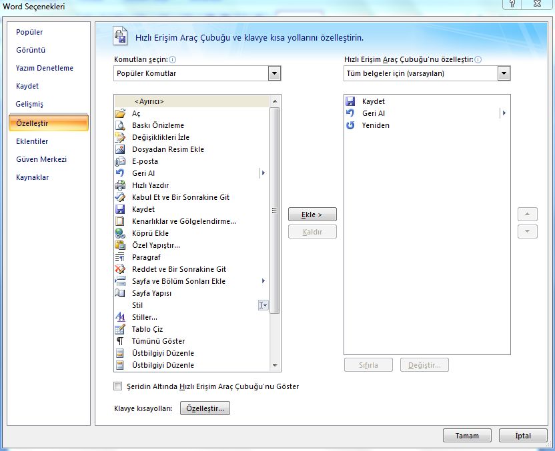This screenshot has width=555, height=451.
Task: Click the Sıfırla button
Action: [368, 365]
